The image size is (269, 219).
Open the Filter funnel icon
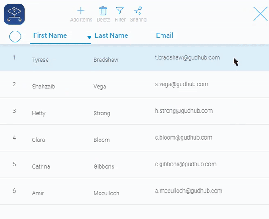click(120, 11)
